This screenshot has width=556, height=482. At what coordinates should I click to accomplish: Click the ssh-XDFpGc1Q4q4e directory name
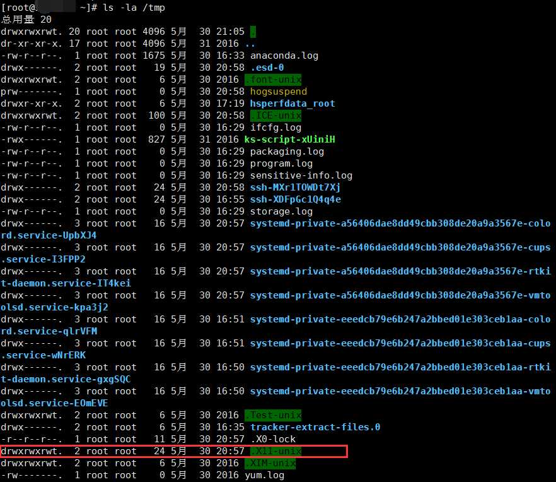296,199
